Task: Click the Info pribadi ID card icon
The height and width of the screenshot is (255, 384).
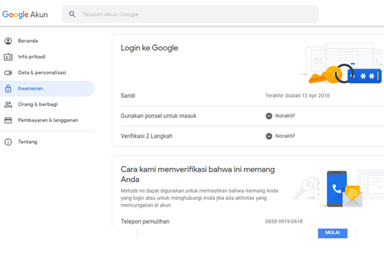Action: (x=8, y=57)
